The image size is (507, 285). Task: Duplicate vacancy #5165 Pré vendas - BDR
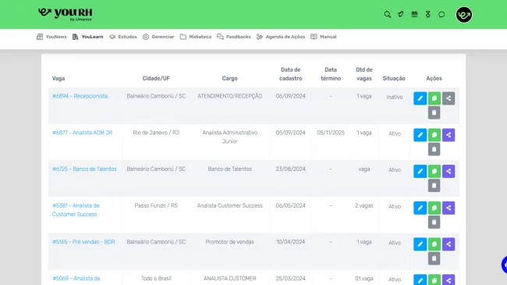pos(434,244)
